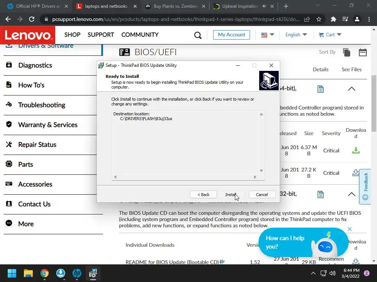Screen dimensions: 377x282
Task: Open clock showing 6:44 PM
Action: 350,273
